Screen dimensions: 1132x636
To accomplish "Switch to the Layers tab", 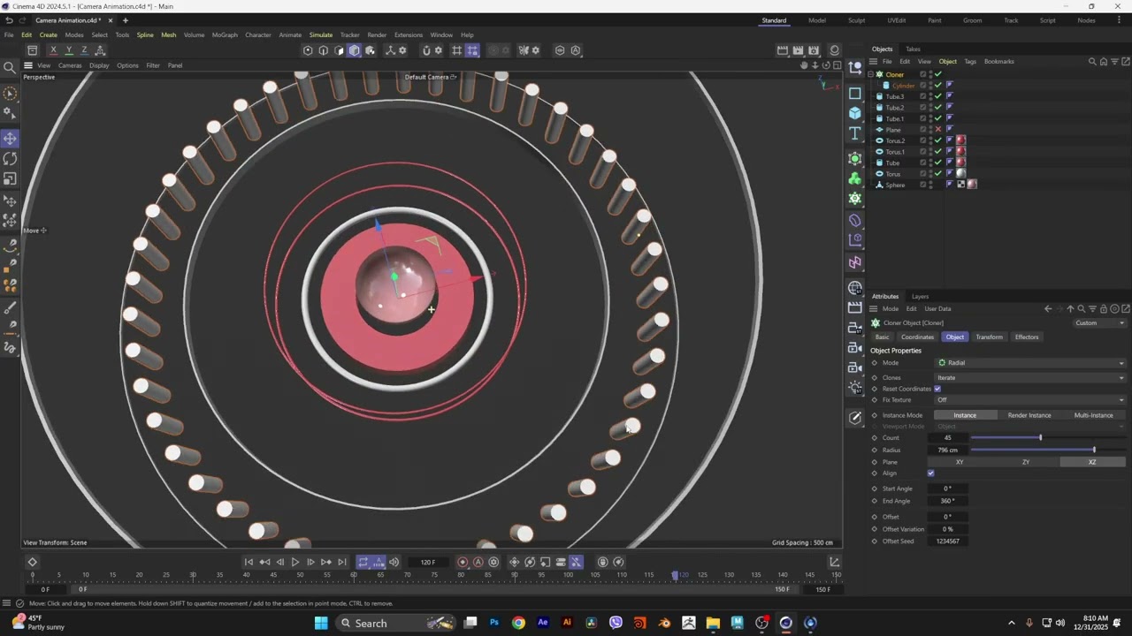I will click(920, 297).
